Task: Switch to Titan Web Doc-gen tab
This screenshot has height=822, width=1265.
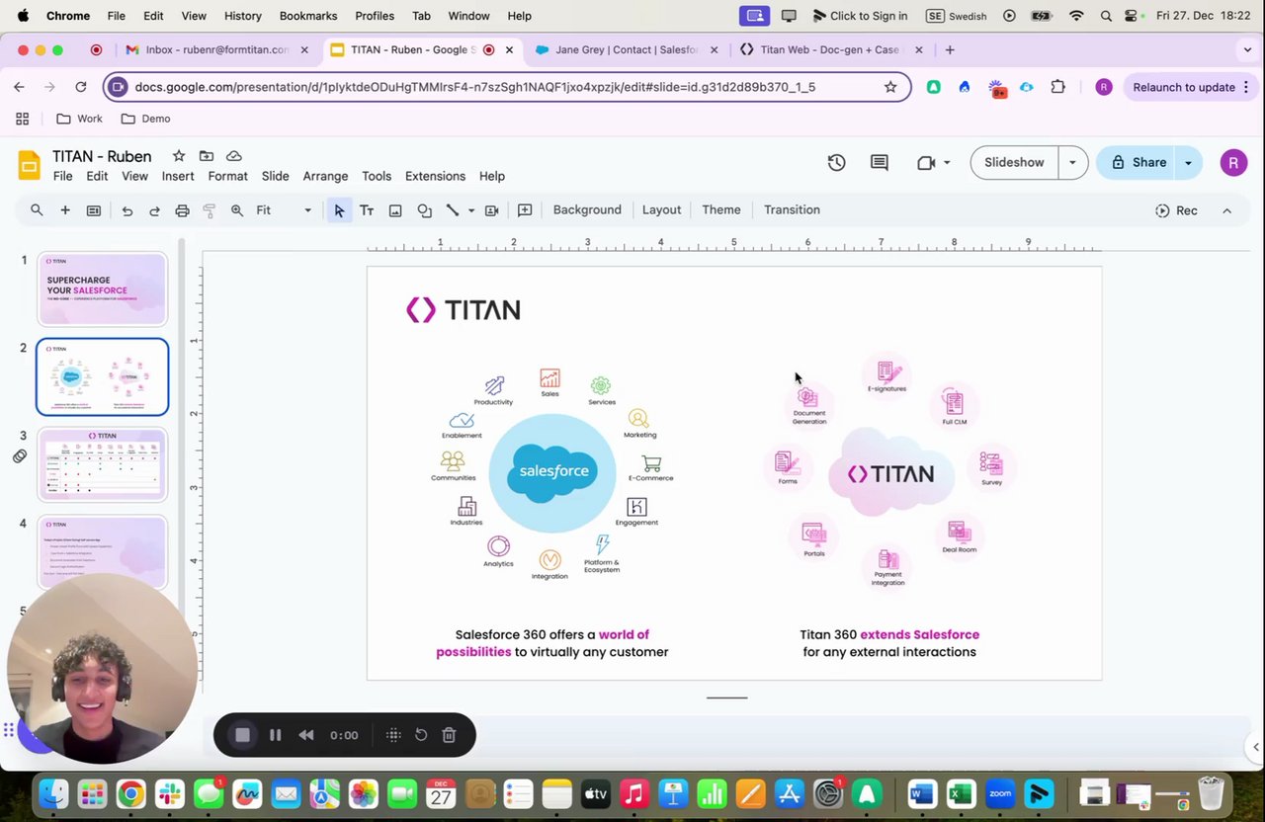Action: point(830,49)
